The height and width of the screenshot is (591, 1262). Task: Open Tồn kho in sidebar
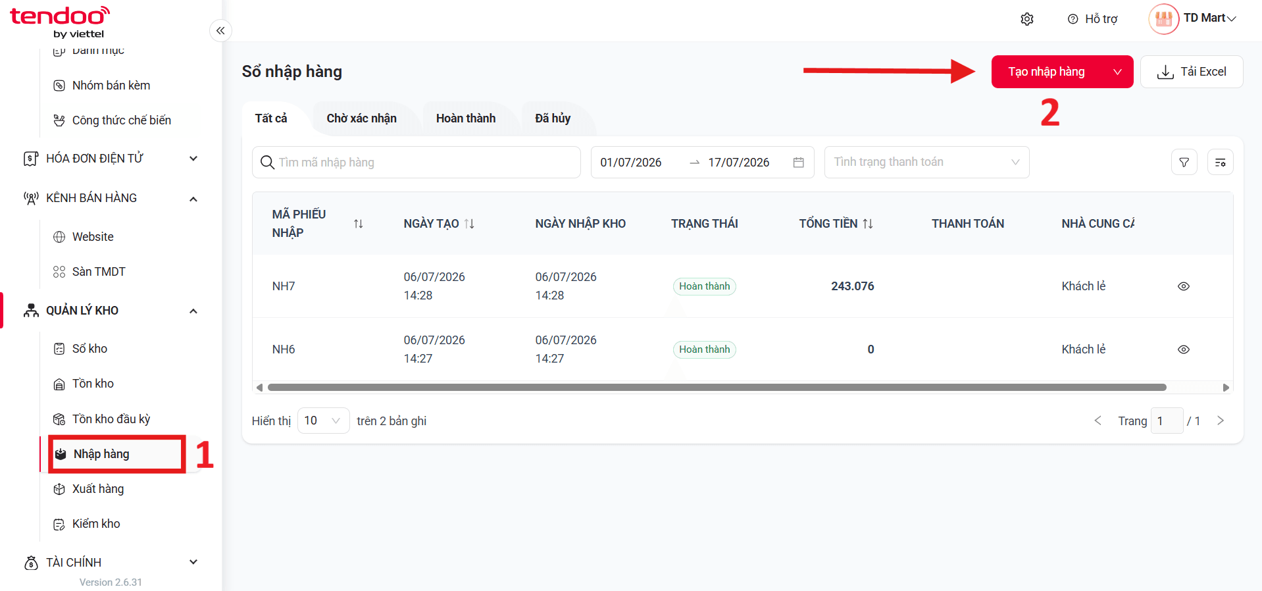[x=93, y=384]
